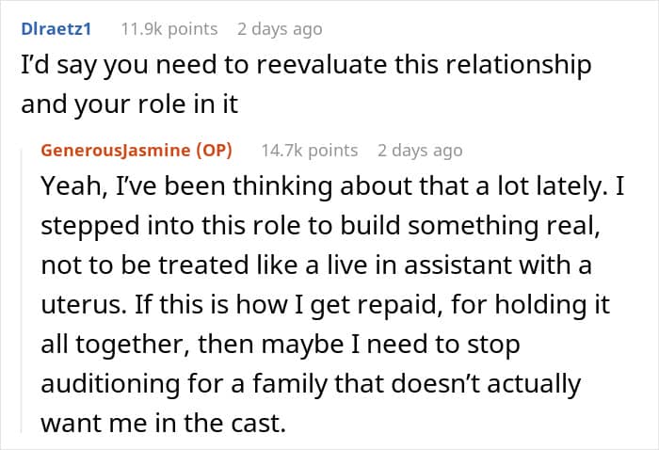The height and width of the screenshot is (450, 659).
Task: Click the "Yeah, I've been thinking" reply line
Action: pos(332,186)
